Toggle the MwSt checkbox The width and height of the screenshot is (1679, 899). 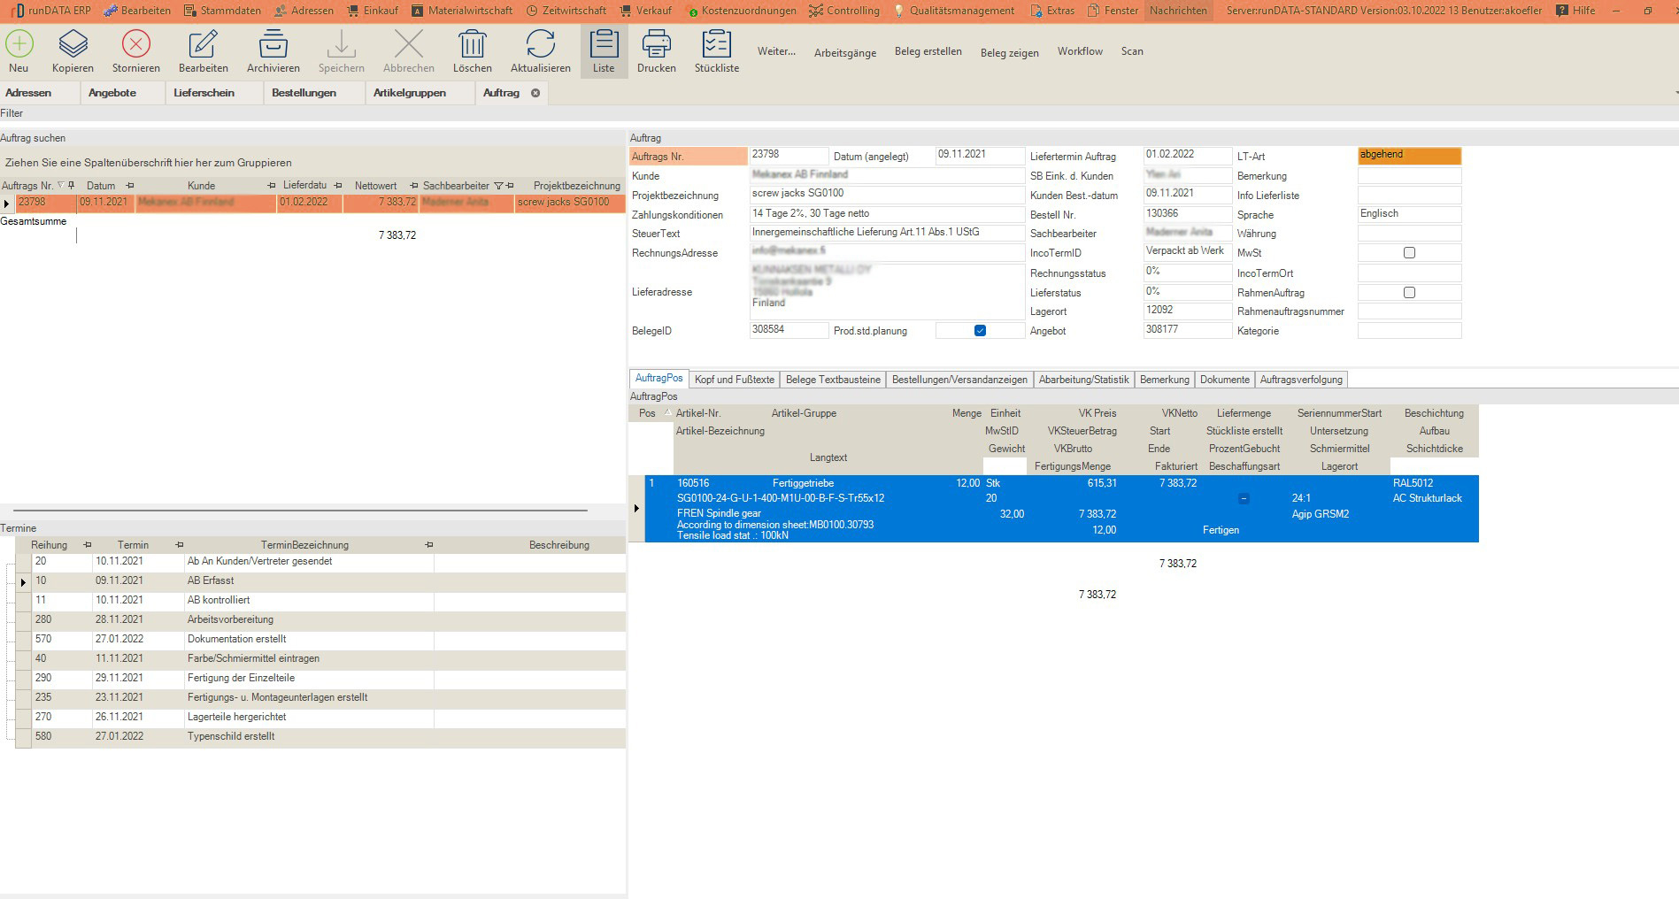point(1410,253)
